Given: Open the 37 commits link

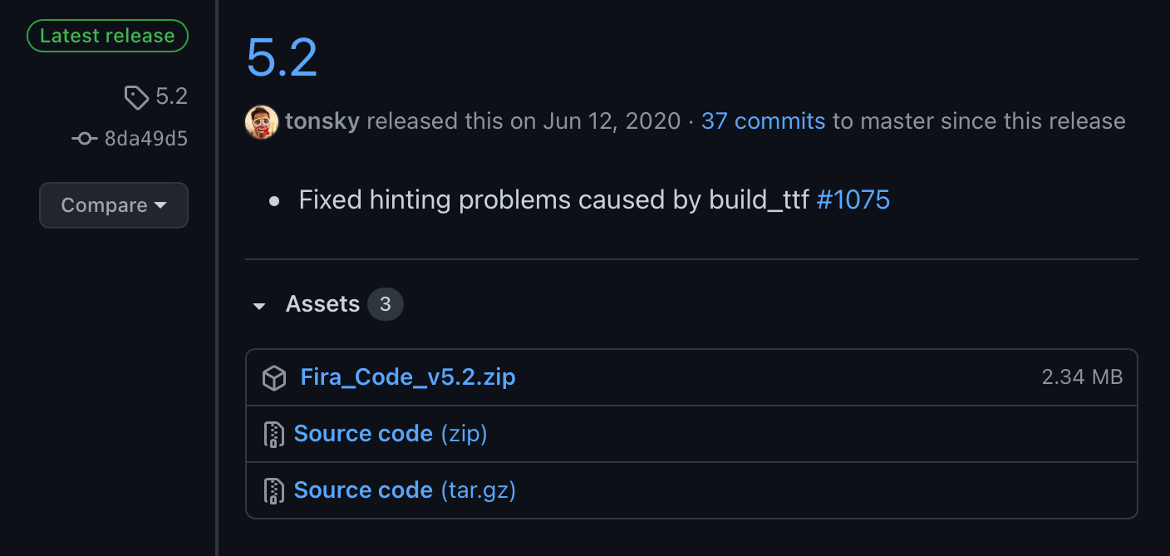Looking at the screenshot, I should [763, 121].
